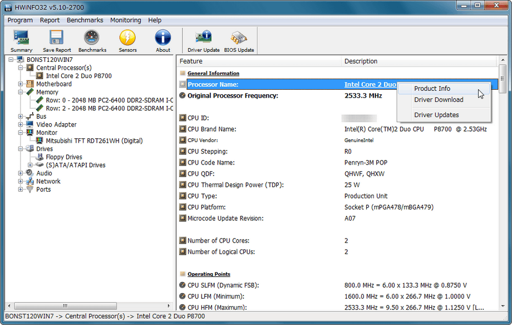Click the Feature column header

259,61
